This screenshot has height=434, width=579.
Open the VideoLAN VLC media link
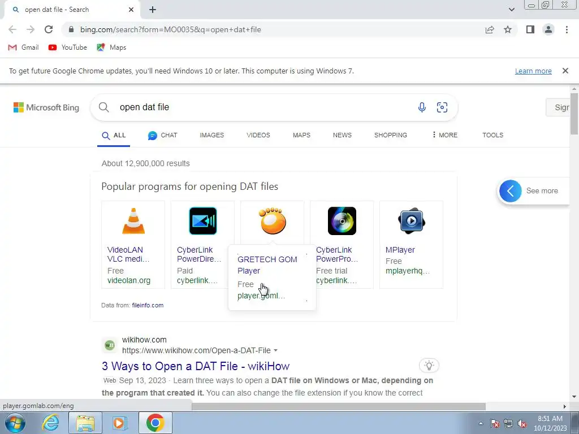pos(128,254)
